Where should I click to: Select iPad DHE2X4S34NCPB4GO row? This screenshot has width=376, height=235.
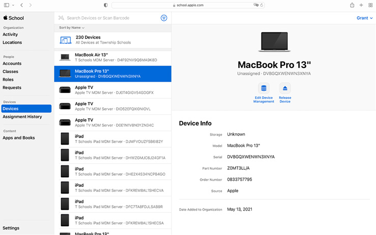(x=112, y=172)
